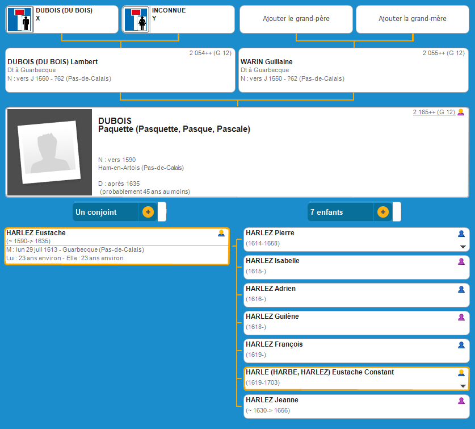The image size is (475, 429).
Task: Open the 2 165++ (G 12) link
Action: tap(434, 112)
